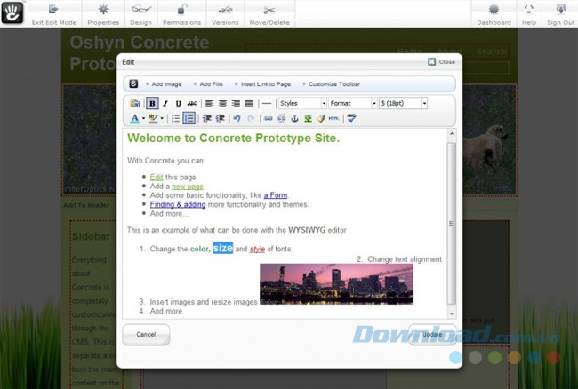578x389 pixels.
Task: Toggle bold formatting in editor toolbar
Action: [152, 104]
